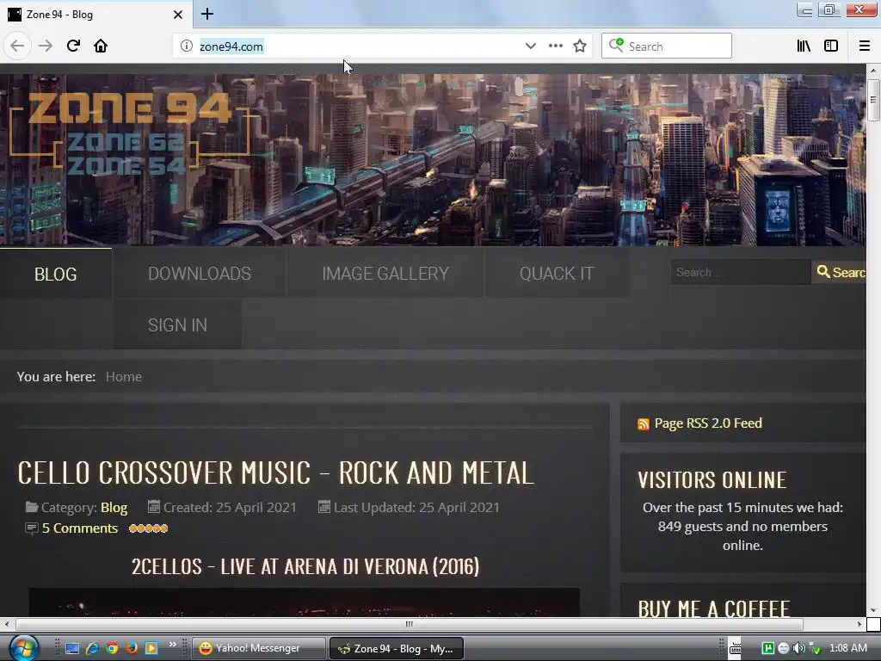Image resolution: width=881 pixels, height=661 pixels.
Task: Click the horizontal scrollbar left arrow
Action: pos(6,624)
